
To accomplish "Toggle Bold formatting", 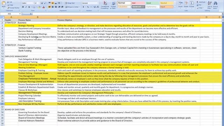I will 23,7.
